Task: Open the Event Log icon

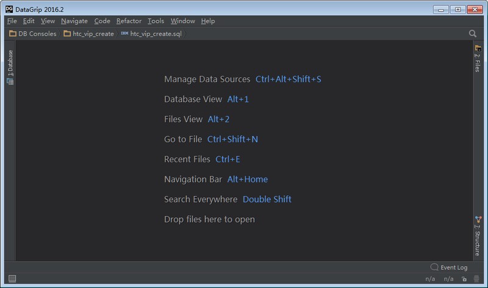Action: click(x=434, y=267)
